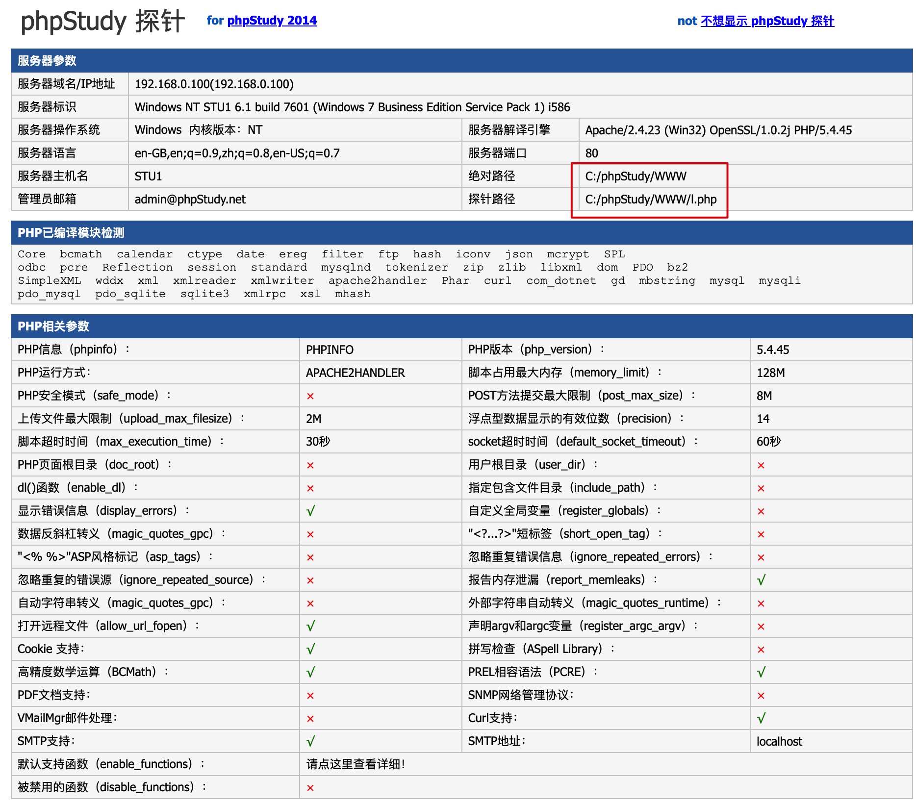Screen dimensions: 916x803
Task: Click the red cross for magic_quotes_runtime
Action: pos(761,603)
